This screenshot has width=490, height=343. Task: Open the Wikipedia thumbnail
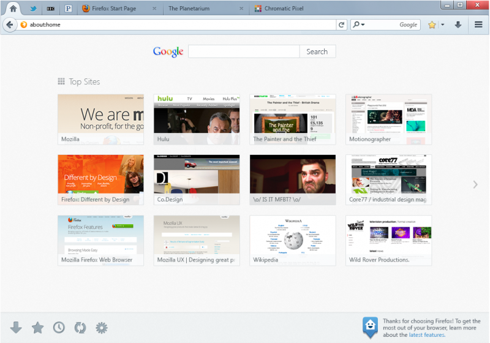(x=293, y=240)
